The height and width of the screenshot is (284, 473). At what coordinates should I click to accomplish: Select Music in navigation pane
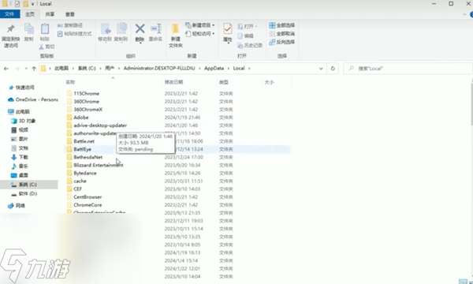coord(20,166)
